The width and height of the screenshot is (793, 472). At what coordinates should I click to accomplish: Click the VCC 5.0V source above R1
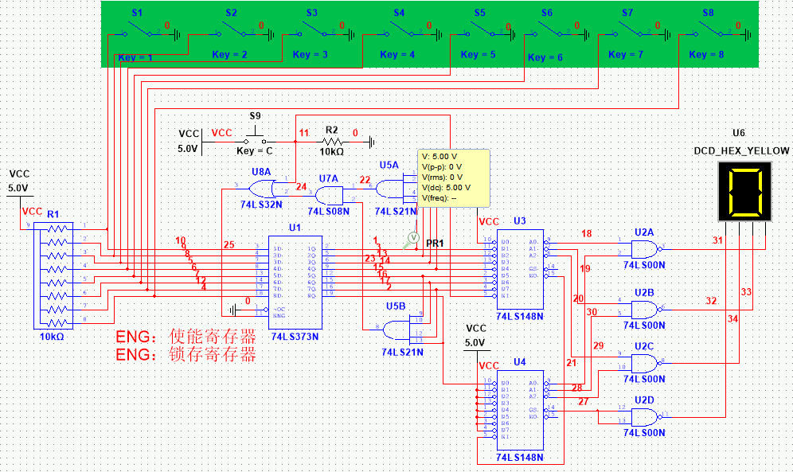pos(19,188)
